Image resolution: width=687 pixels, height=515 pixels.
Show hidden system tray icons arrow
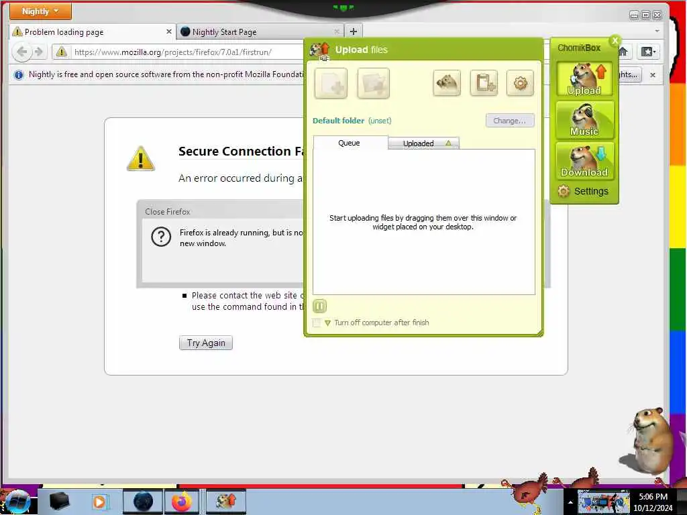click(x=570, y=503)
